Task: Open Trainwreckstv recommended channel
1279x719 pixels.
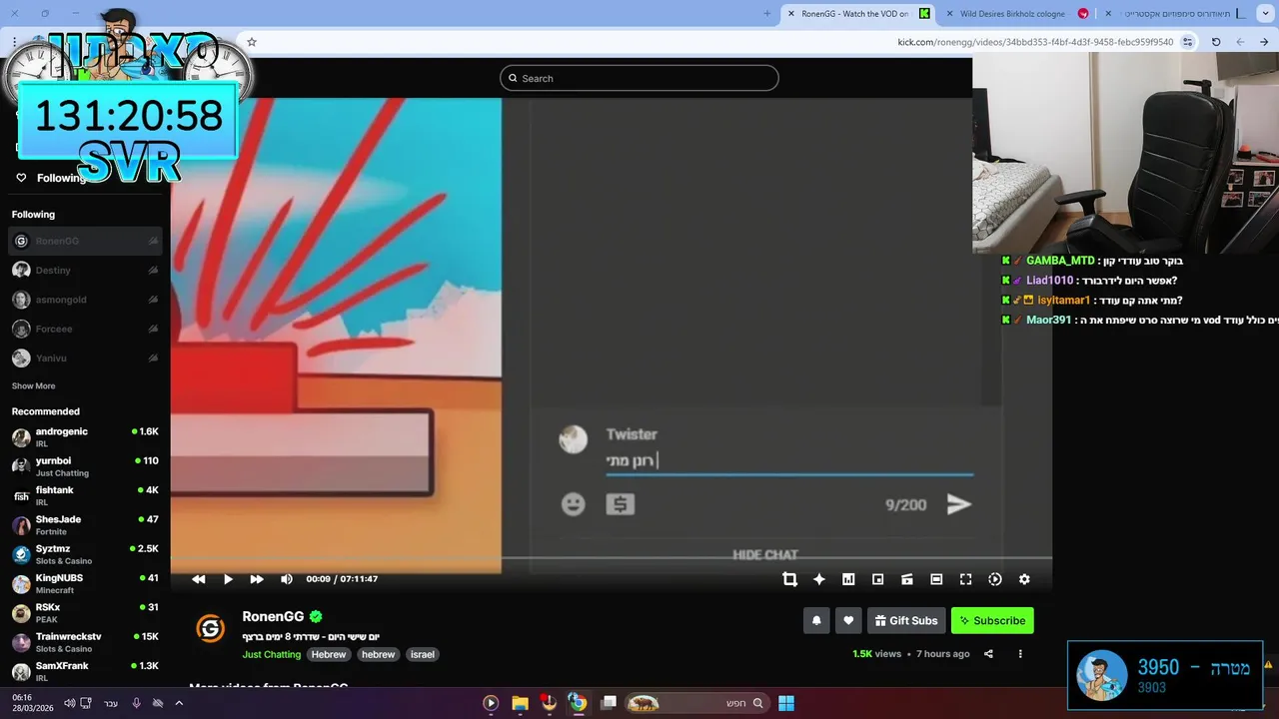Action: 85,642
